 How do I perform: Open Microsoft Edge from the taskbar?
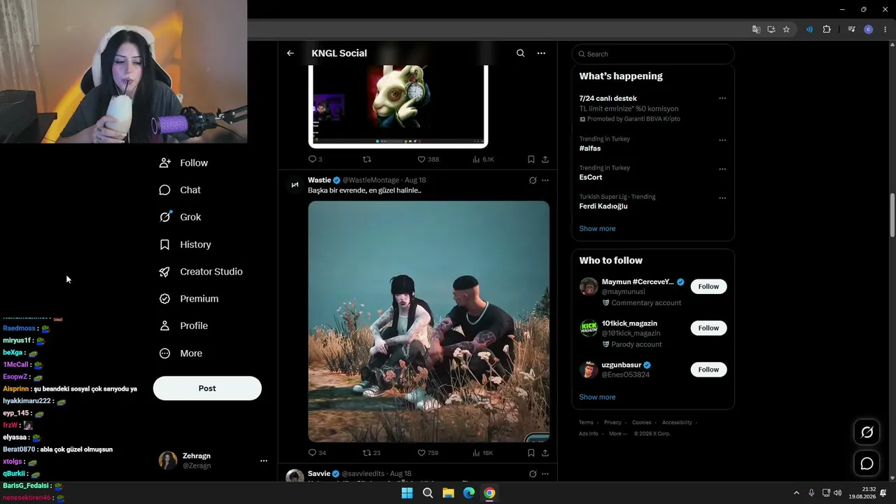point(469,493)
